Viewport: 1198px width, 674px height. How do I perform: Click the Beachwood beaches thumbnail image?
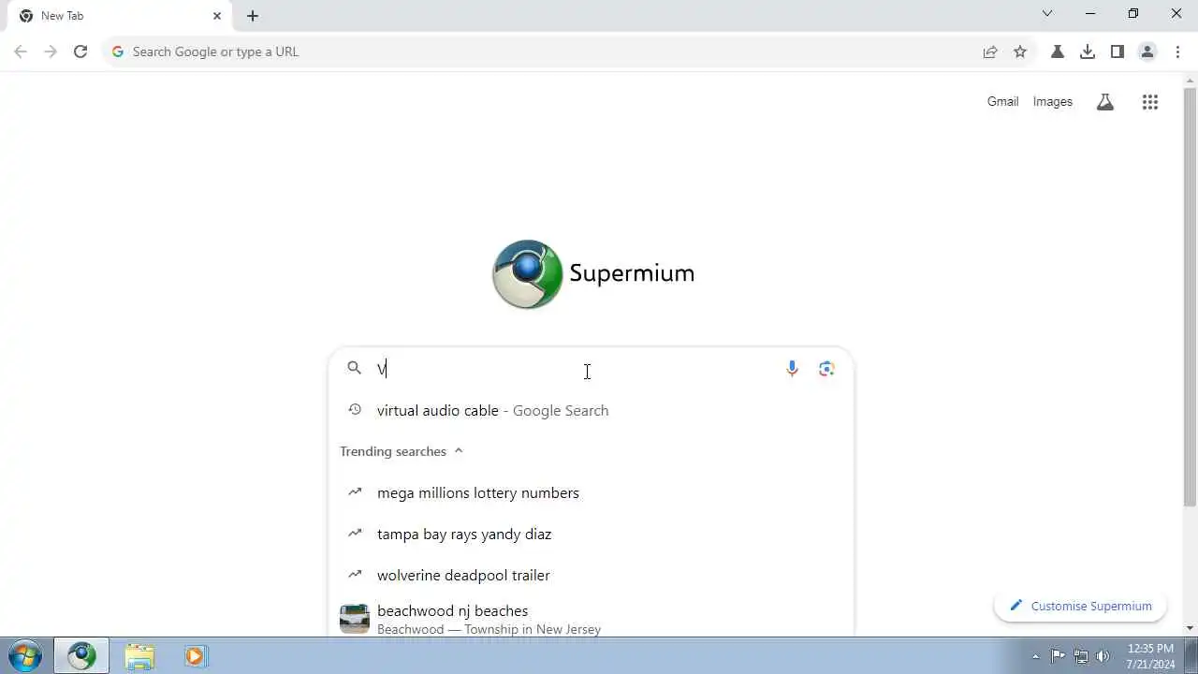[x=355, y=619]
